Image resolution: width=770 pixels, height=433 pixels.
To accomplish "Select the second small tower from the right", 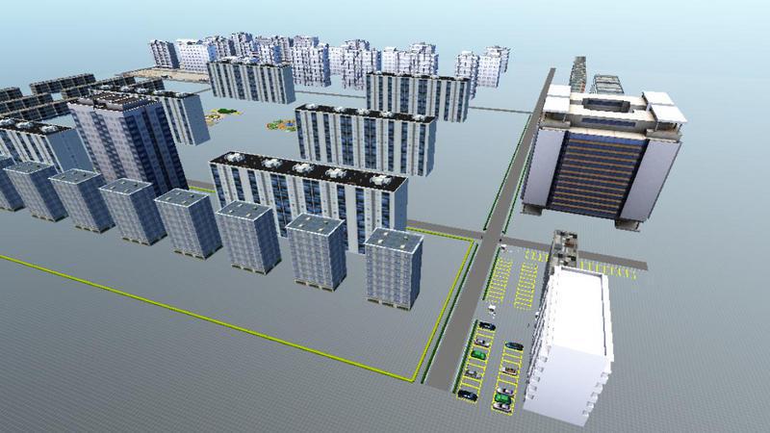I will pos(317,250).
